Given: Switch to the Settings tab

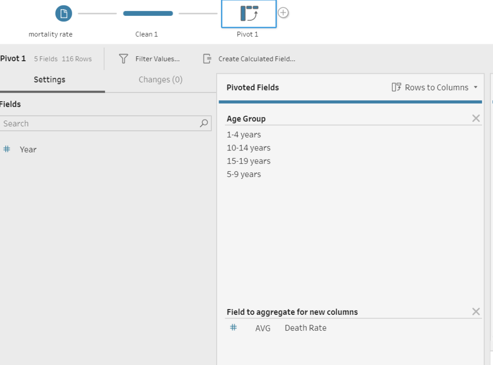Looking at the screenshot, I should click(x=50, y=80).
